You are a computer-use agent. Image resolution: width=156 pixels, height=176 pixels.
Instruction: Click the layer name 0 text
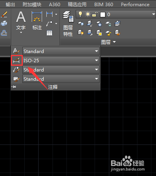point(109,15)
